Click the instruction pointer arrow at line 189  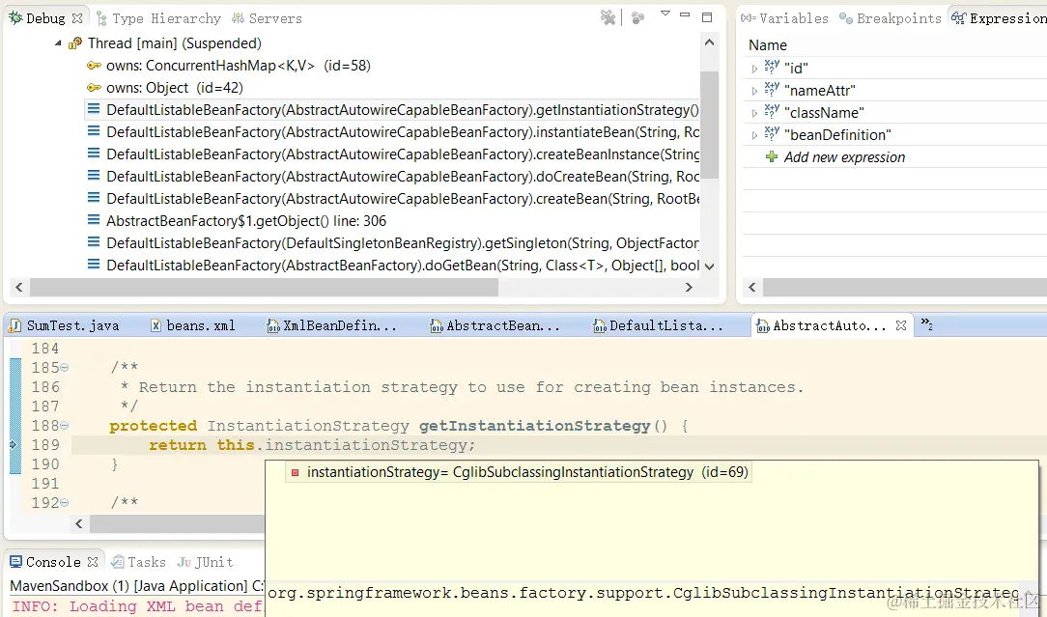point(14,445)
